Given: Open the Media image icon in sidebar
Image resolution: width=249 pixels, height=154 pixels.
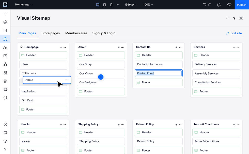Looking at the screenshot, I should point(5,56).
